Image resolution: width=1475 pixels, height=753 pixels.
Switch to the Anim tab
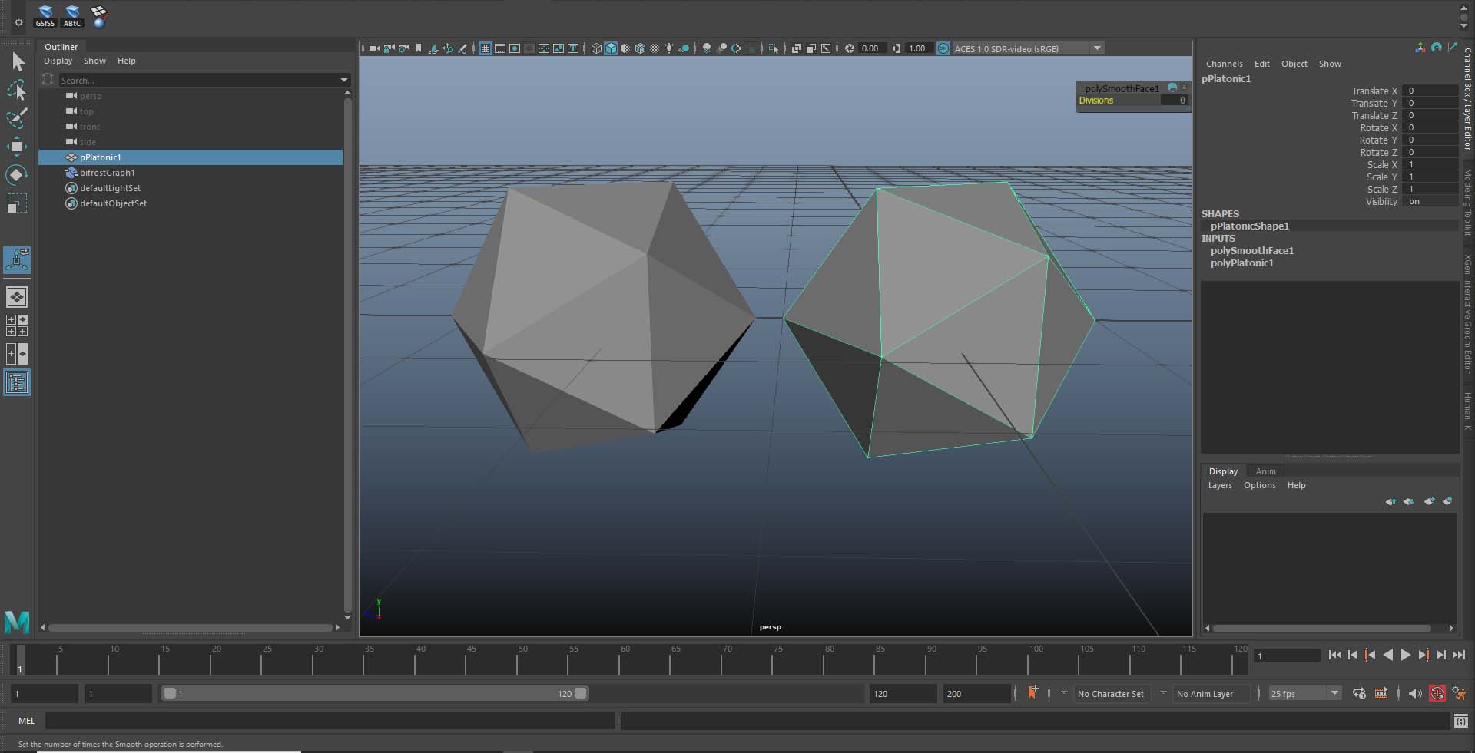1265,471
